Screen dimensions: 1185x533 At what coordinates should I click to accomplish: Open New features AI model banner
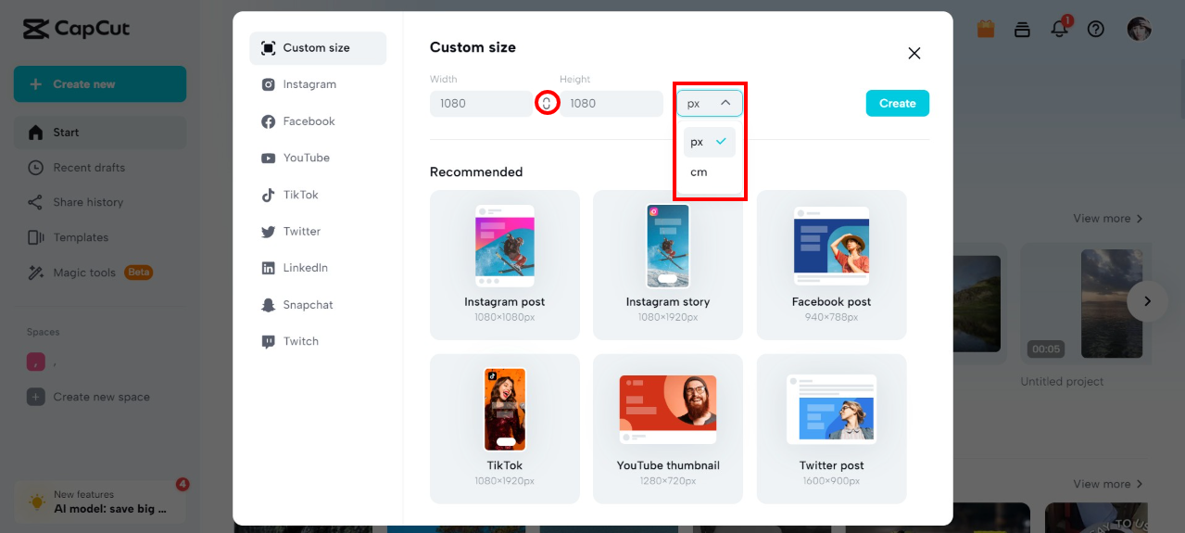point(100,501)
